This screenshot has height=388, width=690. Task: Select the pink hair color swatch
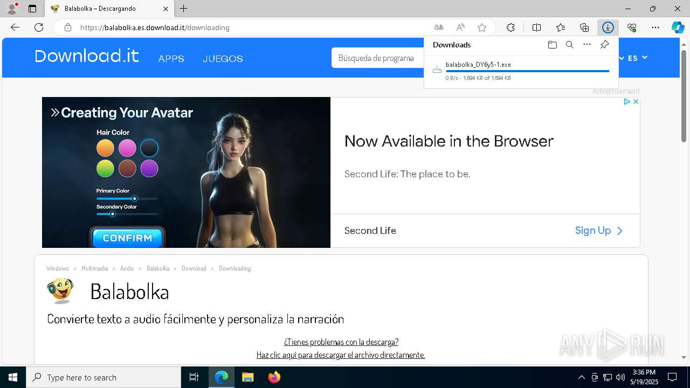click(x=127, y=148)
